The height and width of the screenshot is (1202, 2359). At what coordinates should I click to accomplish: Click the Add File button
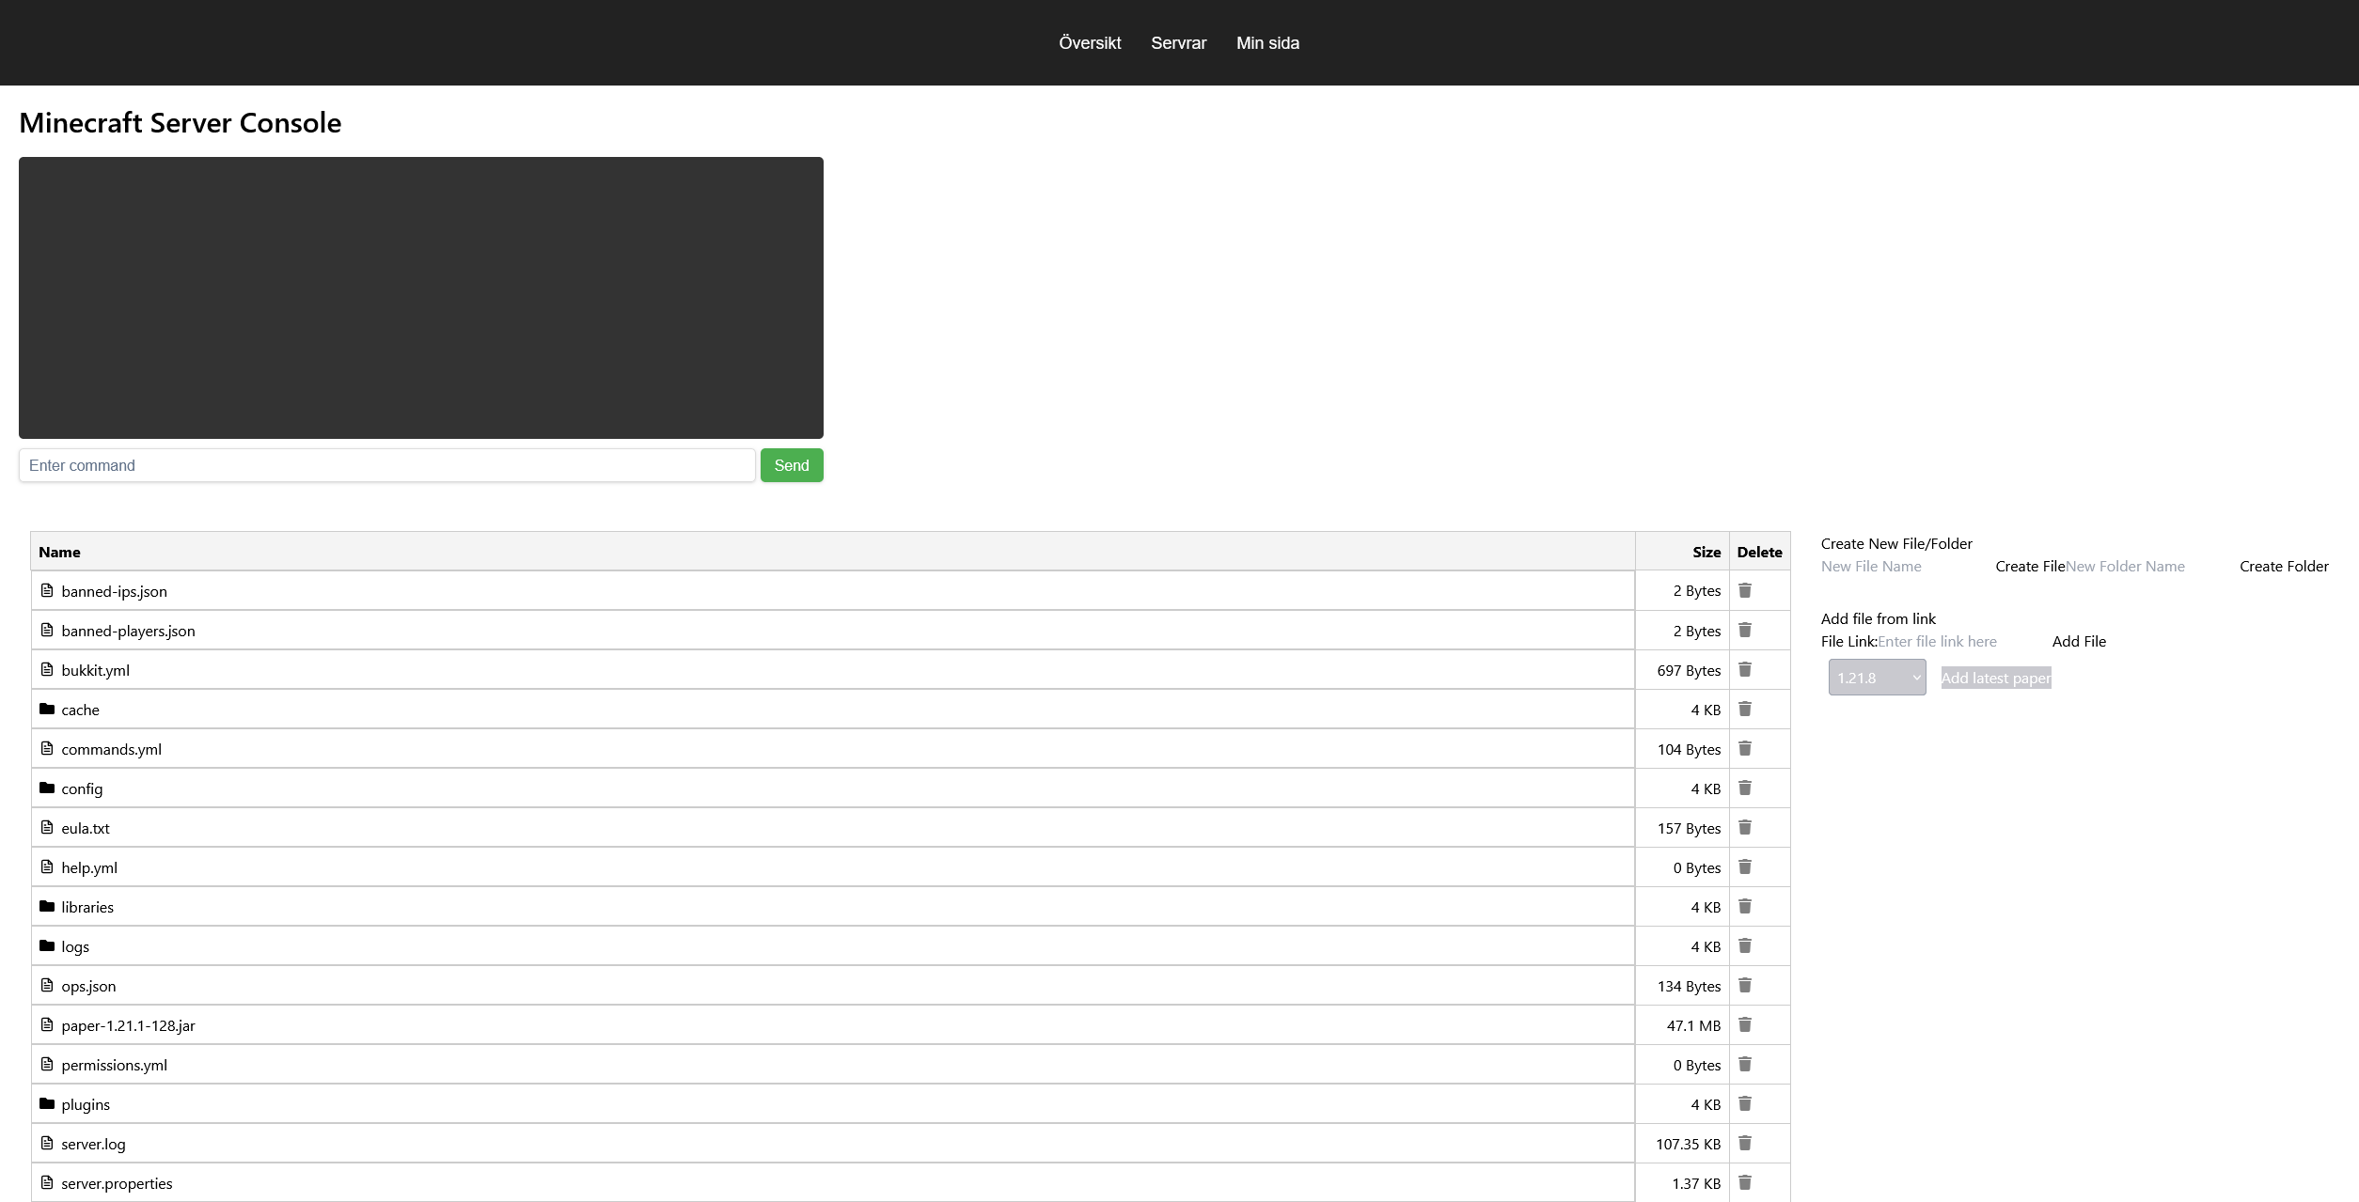2079,641
